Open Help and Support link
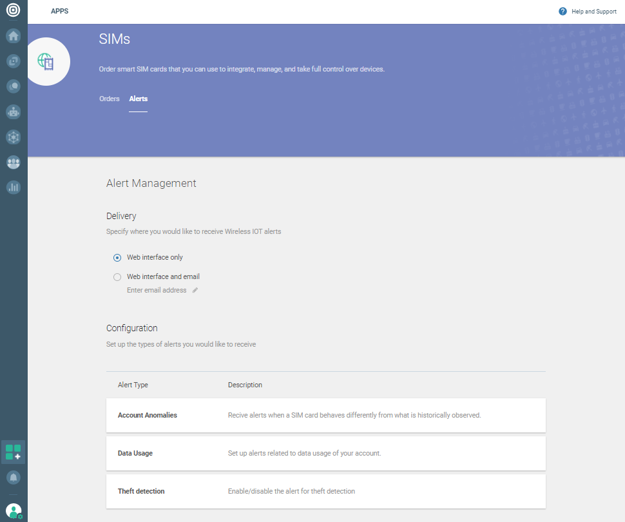 (x=588, y=12)
